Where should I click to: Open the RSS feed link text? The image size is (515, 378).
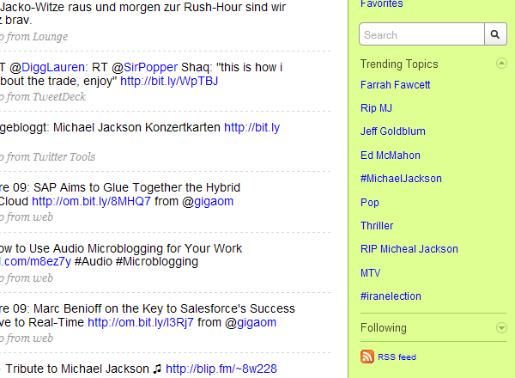tap(397, 357)
